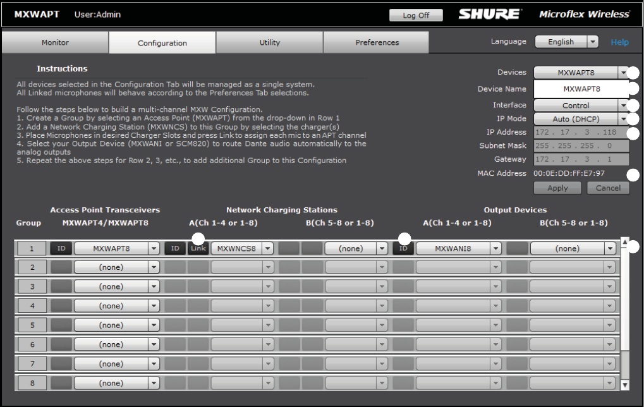
Task: Open Group 6 access point dropdown
Action: click(x=117, y=344)
